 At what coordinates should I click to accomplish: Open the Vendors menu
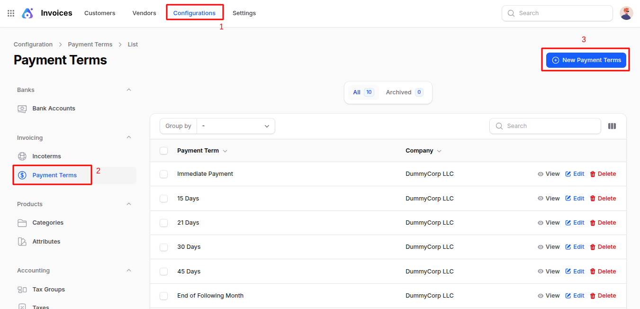coord(144,13)
